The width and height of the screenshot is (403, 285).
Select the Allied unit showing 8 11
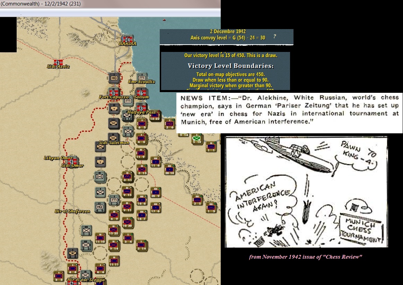click(128, 177)
